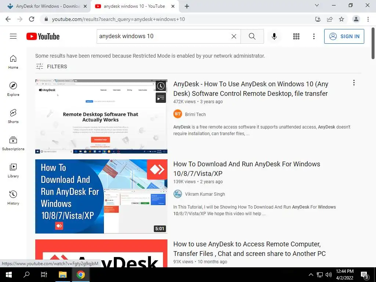This screenshot has height=282, width=376.
Task: Open Explore in sidebar
Action: tap(13, 89)
